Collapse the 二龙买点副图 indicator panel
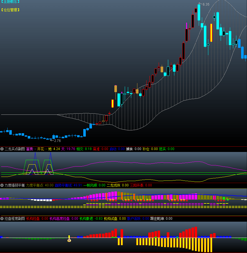The height and width of the screenshot is (253, 247). tap(2, 149)
